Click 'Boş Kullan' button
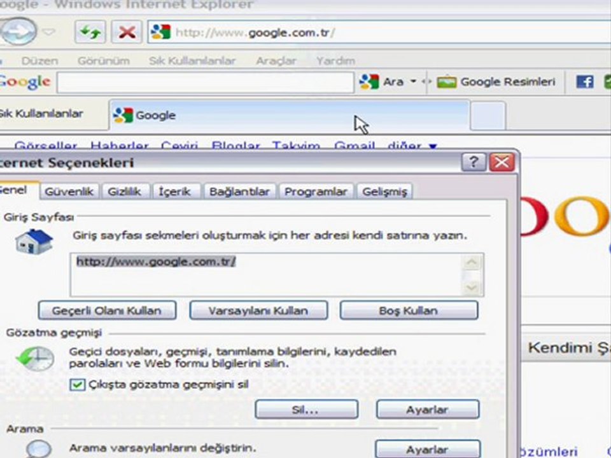 [x=409, y=310]
